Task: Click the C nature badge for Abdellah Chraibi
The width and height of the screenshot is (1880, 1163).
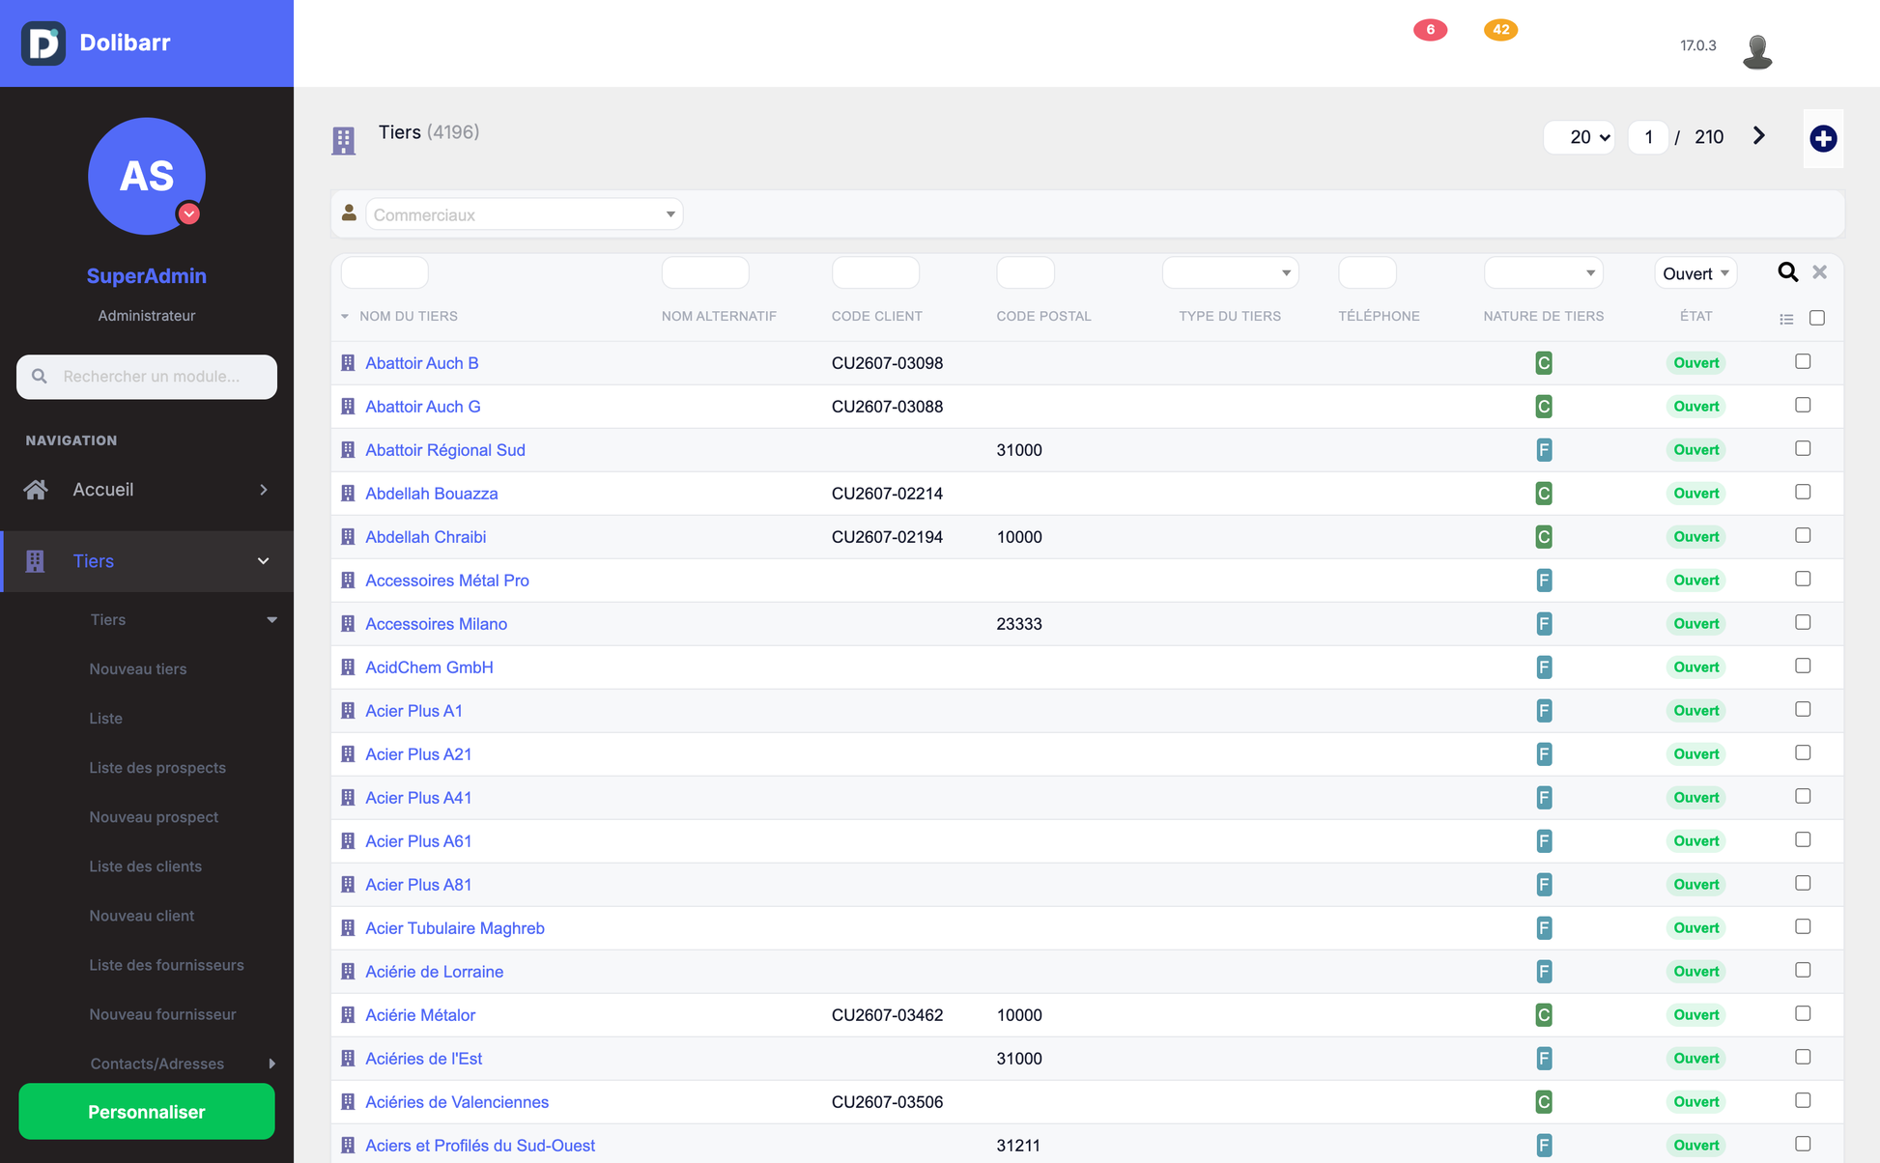Action: point(1544,537)
